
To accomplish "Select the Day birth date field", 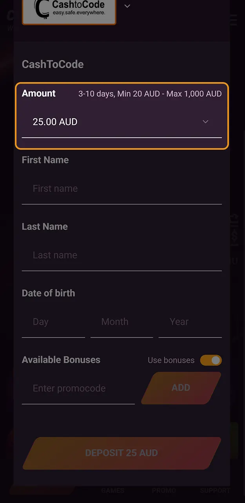I will point(53,322).
